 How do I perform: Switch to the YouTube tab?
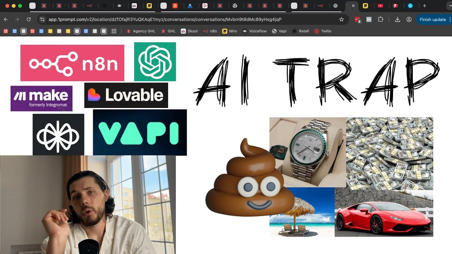pos(380,6)
